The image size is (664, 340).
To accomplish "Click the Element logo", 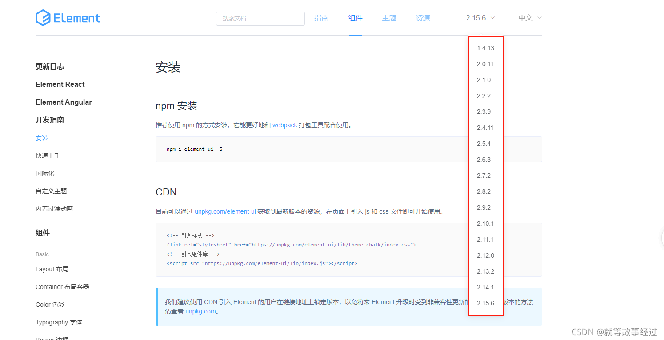I will [68, 18].
